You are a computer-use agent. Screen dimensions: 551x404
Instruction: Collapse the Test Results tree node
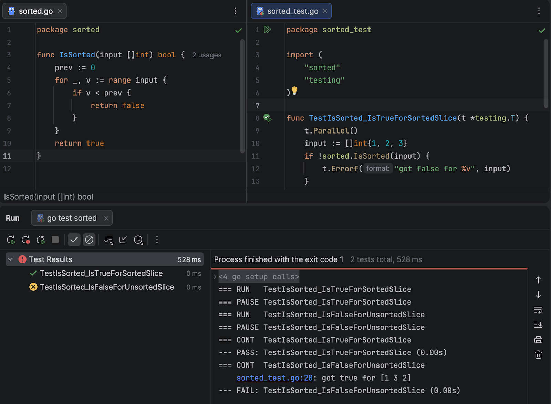11,259
